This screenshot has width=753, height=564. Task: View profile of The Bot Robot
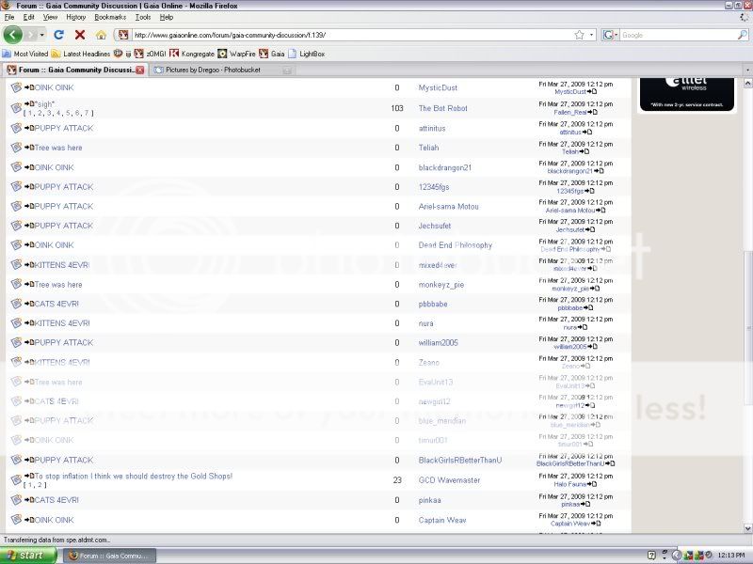(442, 108)
